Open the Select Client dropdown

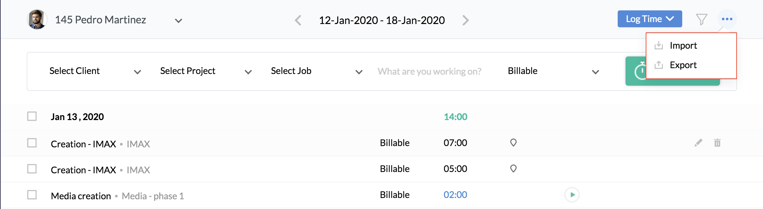[94, 71]
